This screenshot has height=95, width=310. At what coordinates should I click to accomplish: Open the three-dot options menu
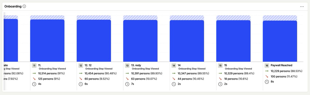pyautogui.click(x=302, y=6)
